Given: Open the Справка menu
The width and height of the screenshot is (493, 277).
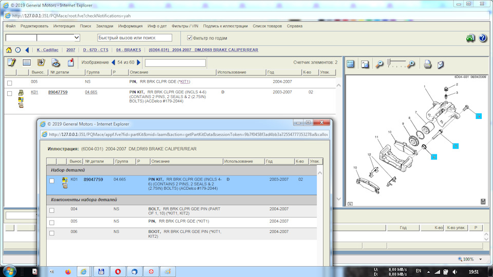Looking at the screenshot, I should (x=294, y=26).
